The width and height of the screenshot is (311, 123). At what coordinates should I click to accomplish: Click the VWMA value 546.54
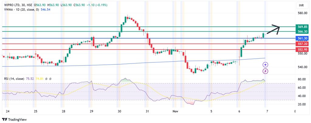click(46, 9)
